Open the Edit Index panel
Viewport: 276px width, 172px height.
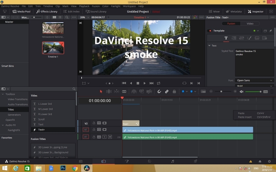coord(71,11)
